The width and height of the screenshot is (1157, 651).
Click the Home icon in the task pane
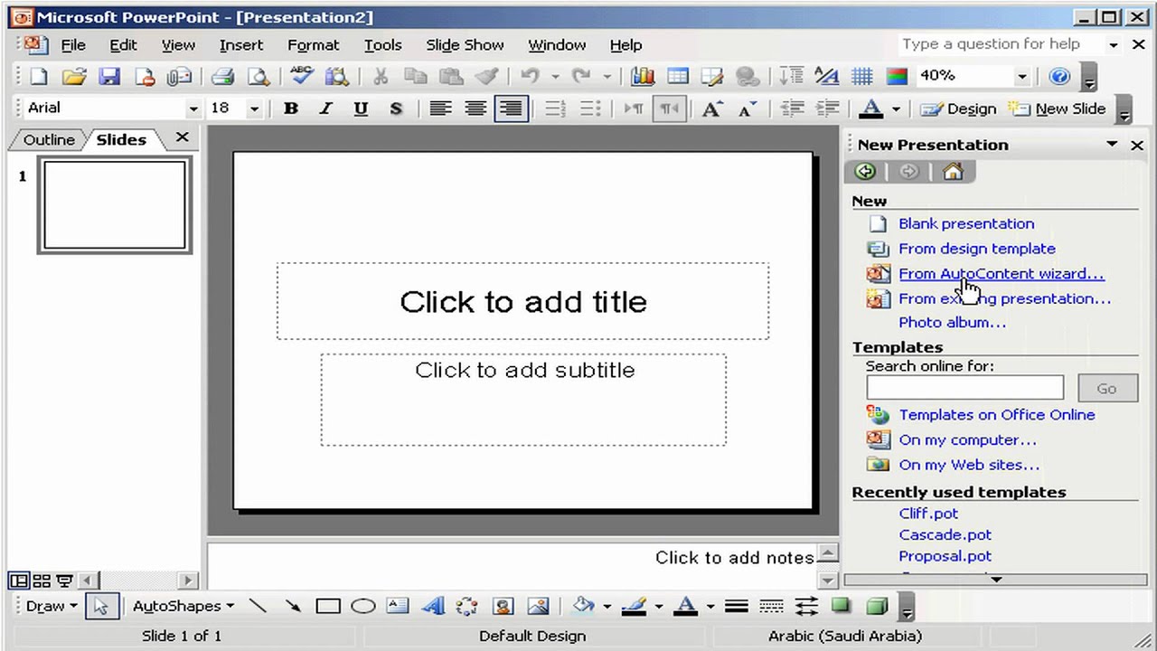pos(953,172)
